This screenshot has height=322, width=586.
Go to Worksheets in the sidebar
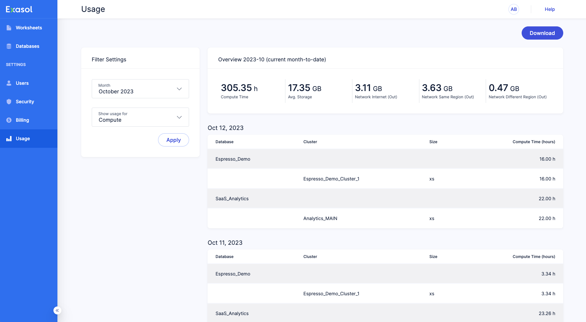pos(29,28)
